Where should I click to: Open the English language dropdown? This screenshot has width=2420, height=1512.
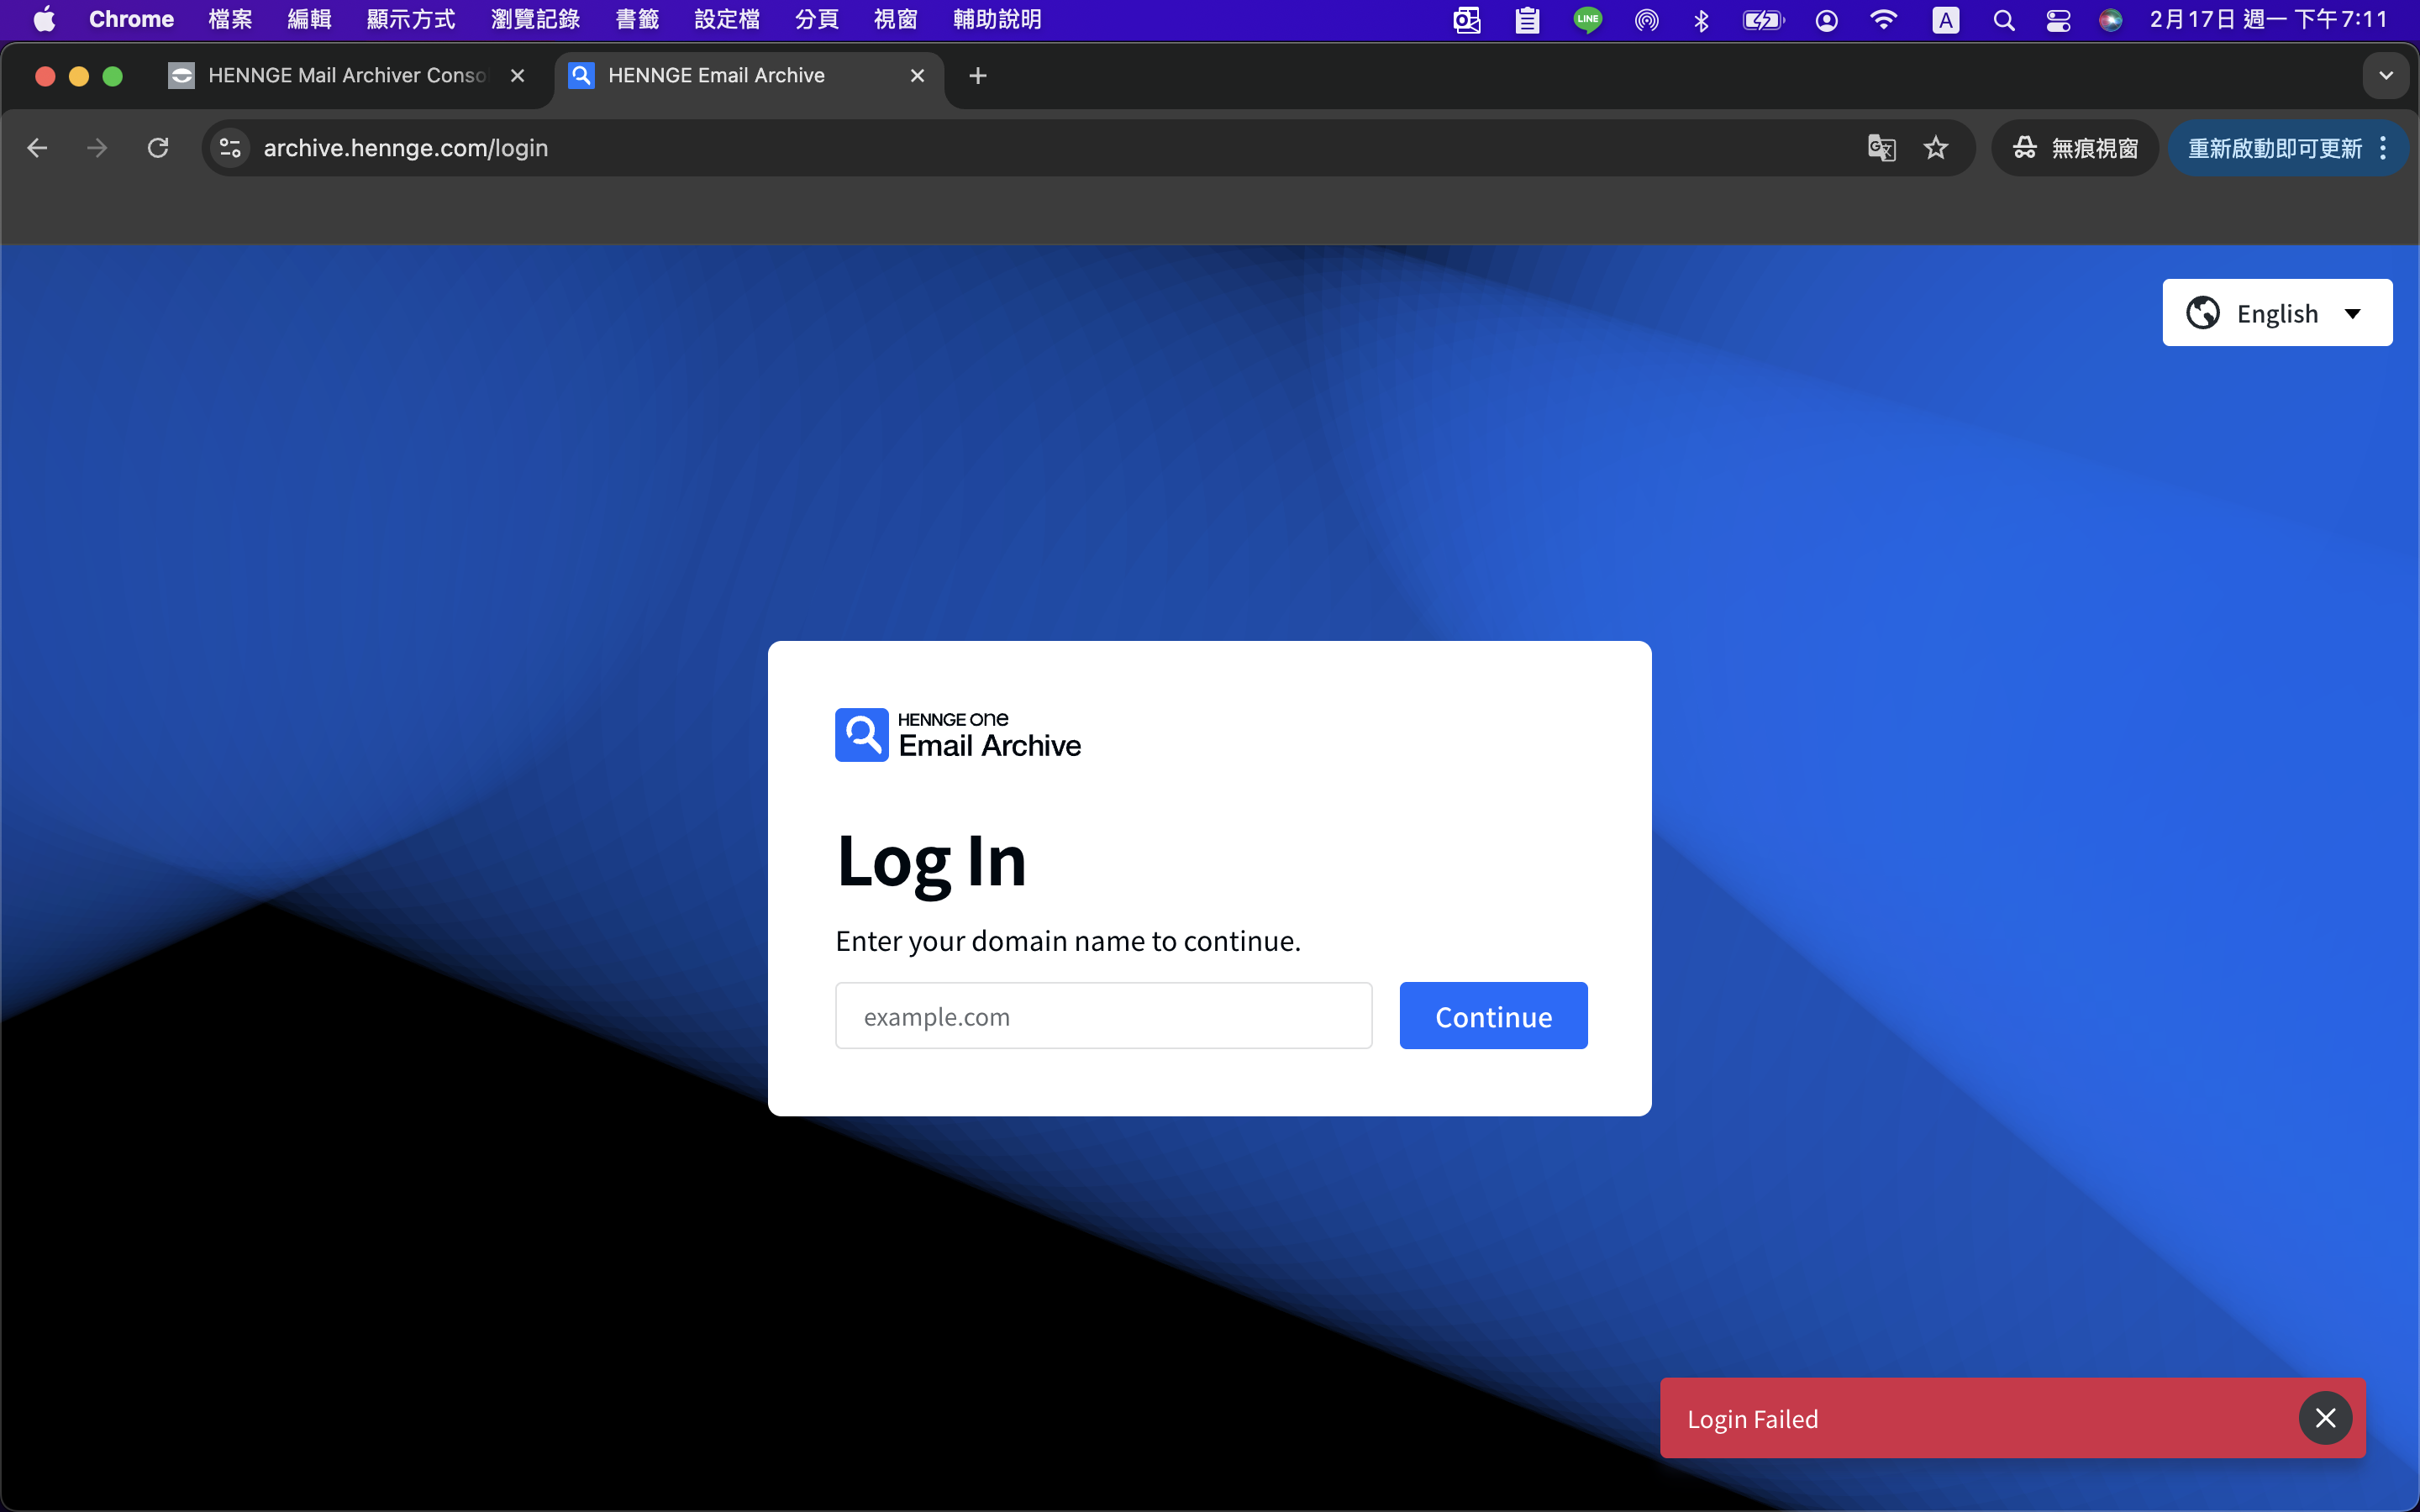coord(2277,313)
